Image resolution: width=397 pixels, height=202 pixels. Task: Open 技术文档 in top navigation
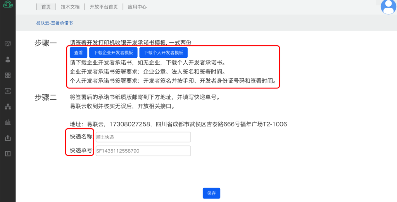pos(70,7)
